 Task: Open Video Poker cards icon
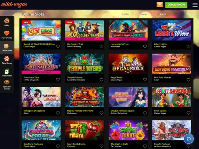coord(7,71)
